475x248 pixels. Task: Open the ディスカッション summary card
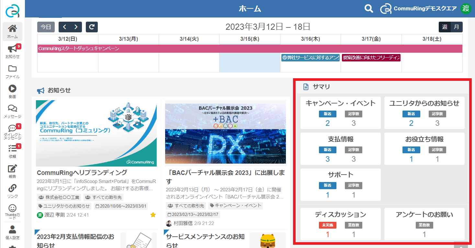point(341,224)
